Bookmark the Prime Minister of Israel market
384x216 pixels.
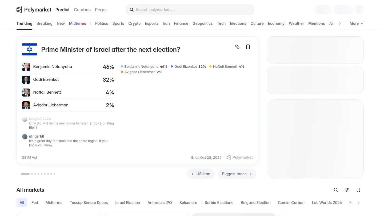(x=248, y=47)
